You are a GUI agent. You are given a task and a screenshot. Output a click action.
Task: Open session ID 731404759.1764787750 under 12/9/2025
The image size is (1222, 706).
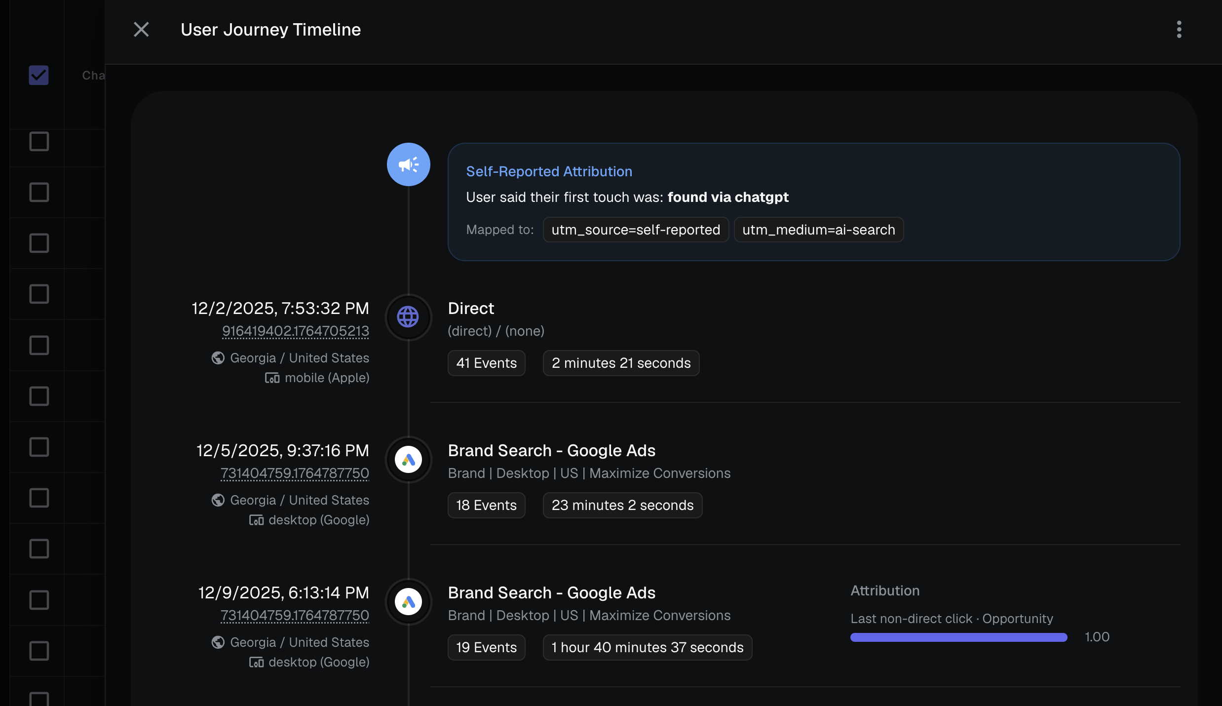pyautogui.click(x=295, y=615)
